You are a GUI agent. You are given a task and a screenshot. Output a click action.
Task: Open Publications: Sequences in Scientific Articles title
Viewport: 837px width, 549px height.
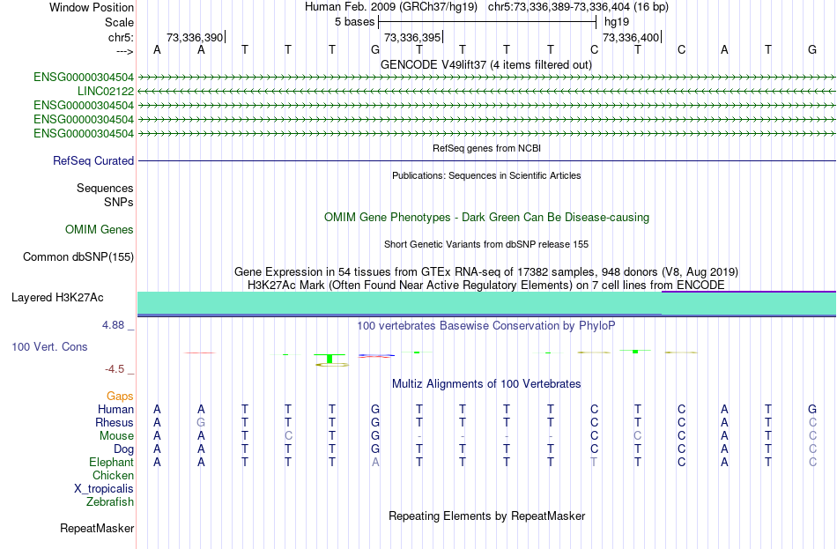(486, 175)
